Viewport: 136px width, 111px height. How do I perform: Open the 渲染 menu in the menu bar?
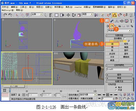point(111,7)
